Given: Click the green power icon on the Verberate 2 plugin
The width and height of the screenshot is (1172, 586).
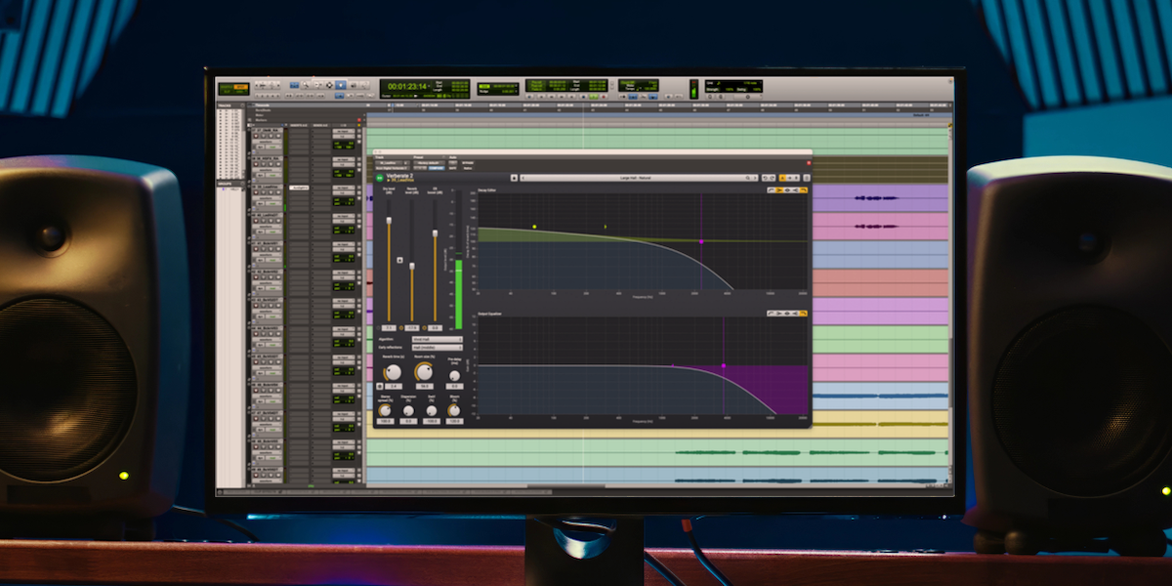Looking at the screenshot, I should coord(380,178).
